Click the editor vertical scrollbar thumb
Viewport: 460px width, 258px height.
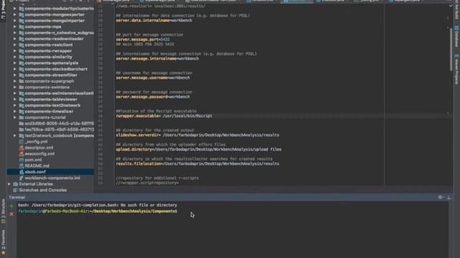[451, 49]
